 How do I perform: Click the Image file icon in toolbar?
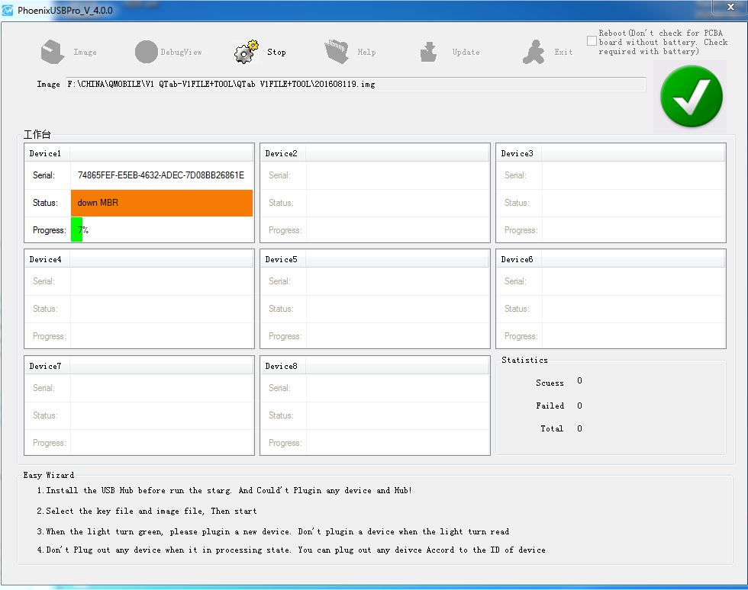click(53, 52)
